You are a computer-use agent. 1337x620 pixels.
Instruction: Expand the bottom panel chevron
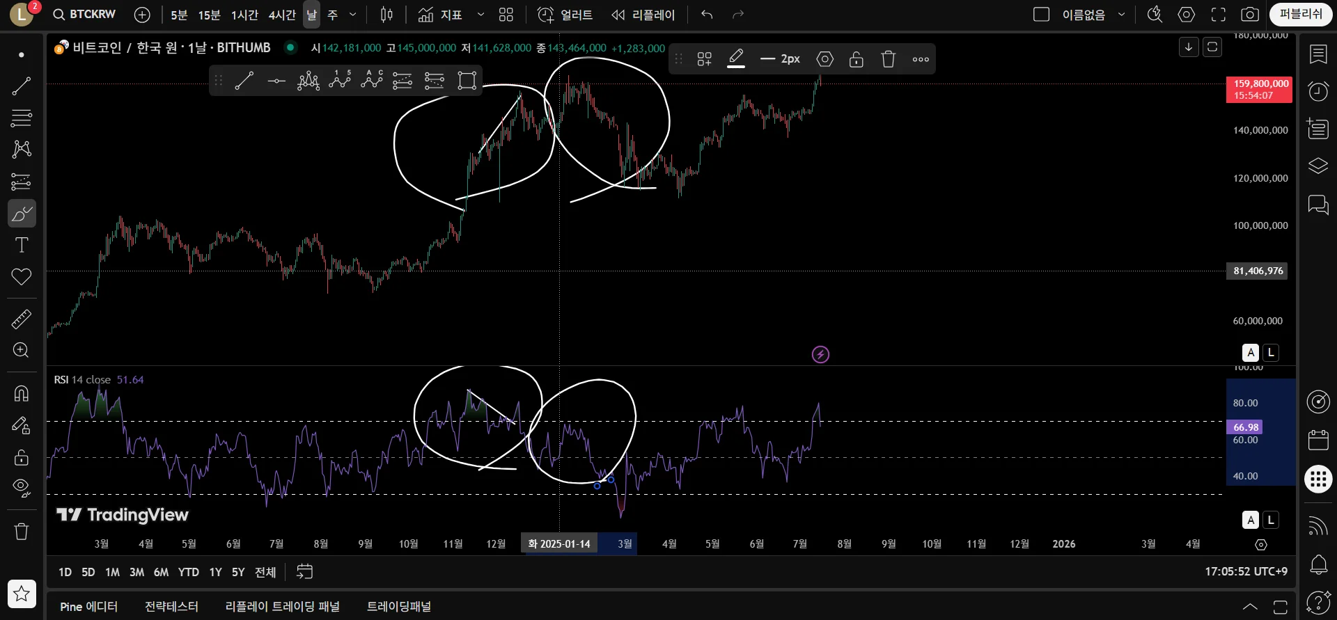[x=1250, y=607]
